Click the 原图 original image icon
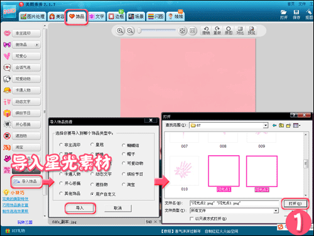This screenshot has height=236, width=314. pyautogui.click(x=229, y=31)
